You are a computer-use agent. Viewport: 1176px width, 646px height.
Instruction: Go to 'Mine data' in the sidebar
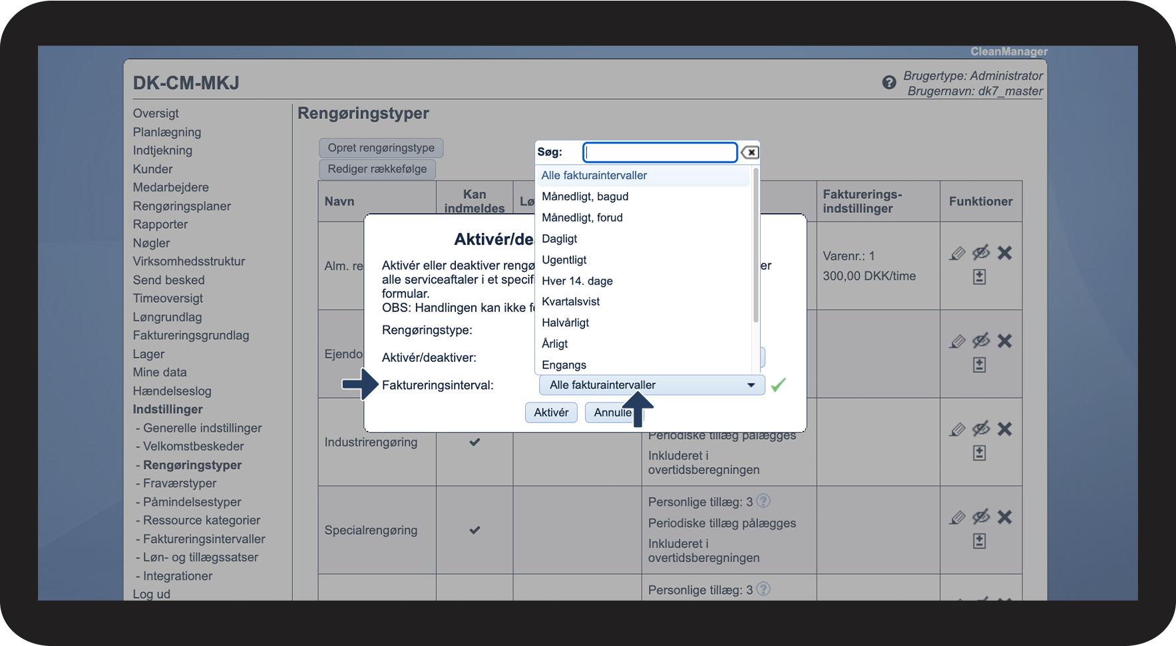(x=160, y=373)
